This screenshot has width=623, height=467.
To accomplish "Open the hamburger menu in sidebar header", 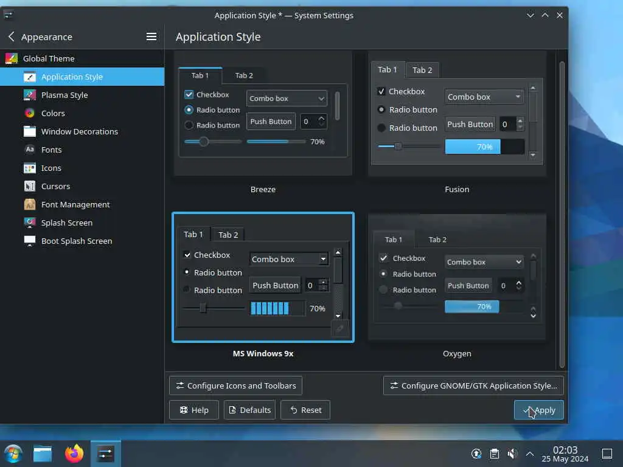I will 151,36.
